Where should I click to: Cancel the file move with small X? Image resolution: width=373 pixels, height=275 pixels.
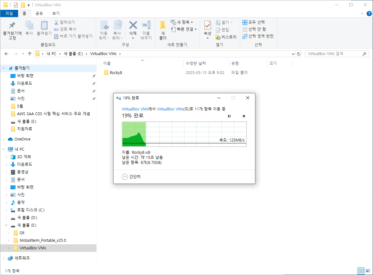click(244, 116)
